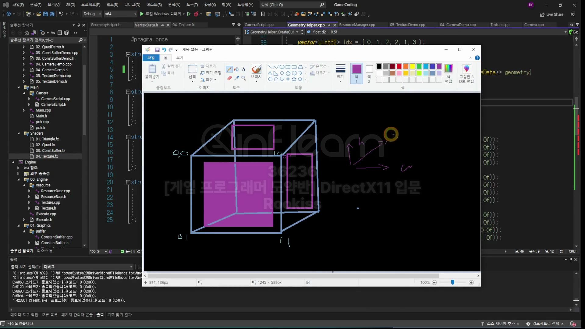Image resolution: width=585 pixels, height=329 pixels.
Task: Select the Eraser tool in Paint
Action: [229, 78]
